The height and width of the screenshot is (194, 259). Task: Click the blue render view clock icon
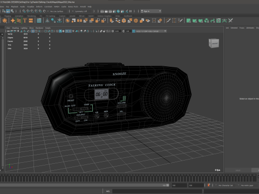pyautogui.click(x=118, y=11)
